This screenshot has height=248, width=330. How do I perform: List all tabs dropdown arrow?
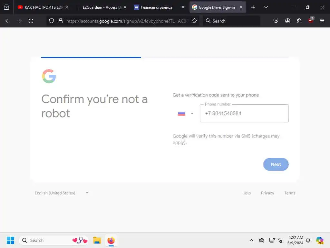tap(266, 7)
